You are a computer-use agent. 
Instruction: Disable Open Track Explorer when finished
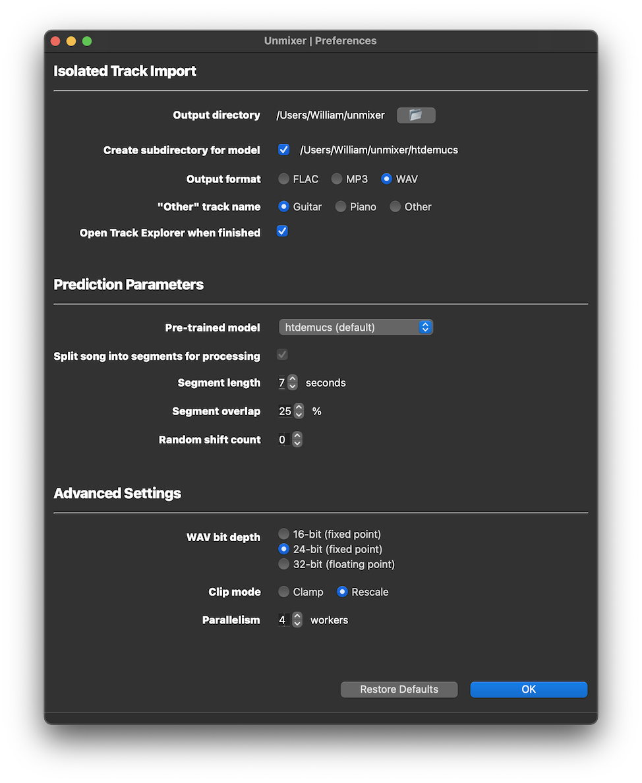282,231
